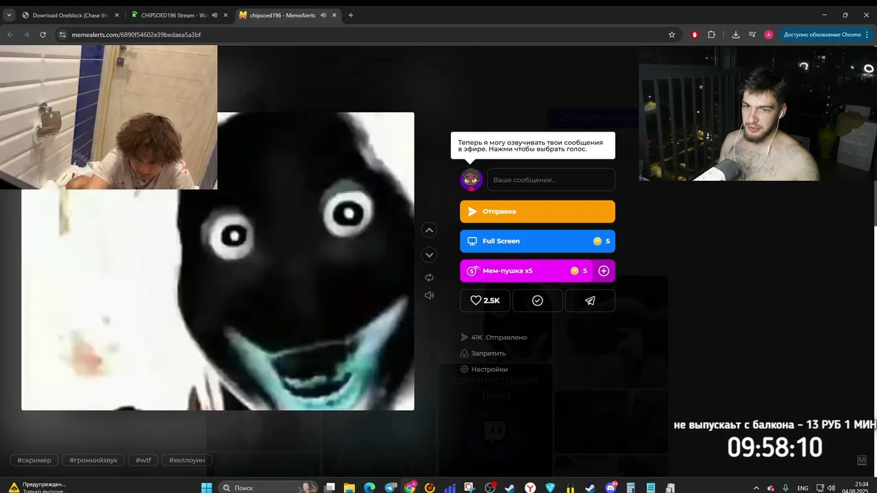877x493 pixels.
Task: Close the Download Oneblock tab
Action: [116, 15]
